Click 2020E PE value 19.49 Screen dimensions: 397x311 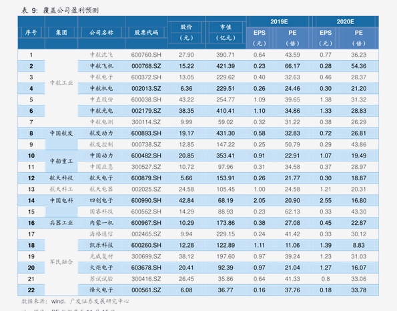pos(358,155)
